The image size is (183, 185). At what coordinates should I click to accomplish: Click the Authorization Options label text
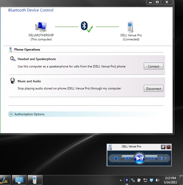29,114
